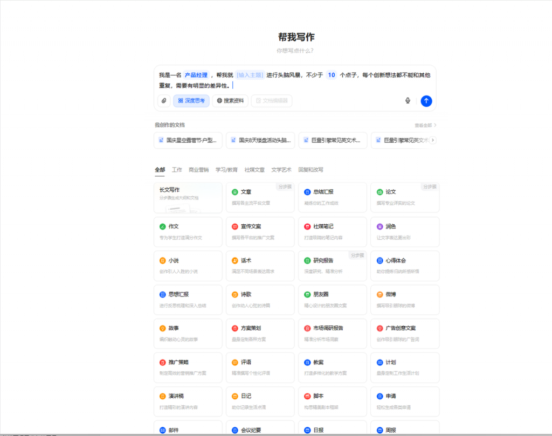
Task: Click the orange icon on the 诗歌 card
Action: point(234,295)
